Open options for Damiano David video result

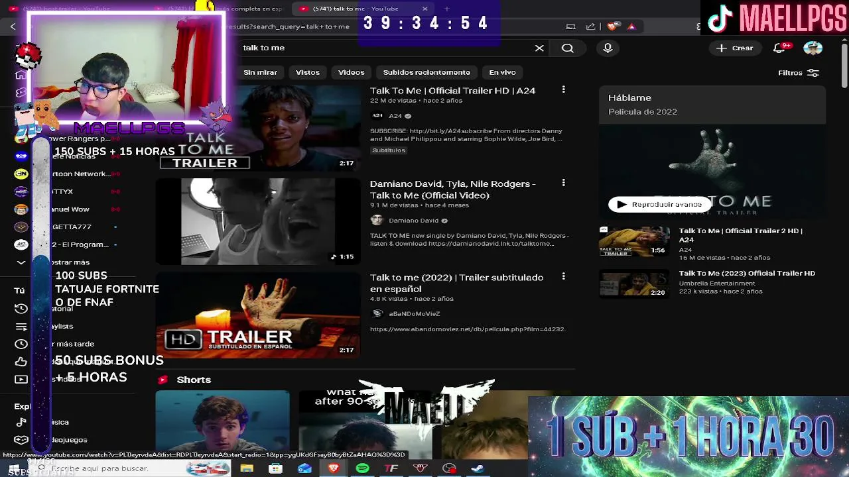tap(563, 182)
